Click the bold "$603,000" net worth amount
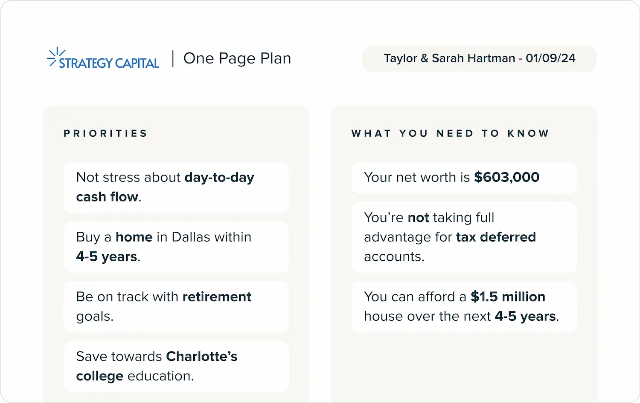This screenshot has width=640, height=403. pos(506,177)
